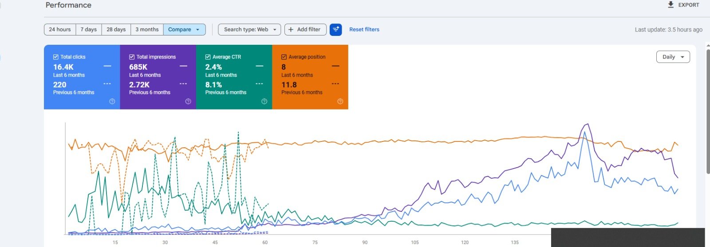Click 2.4% CTR value

click(x=213, y=67)
